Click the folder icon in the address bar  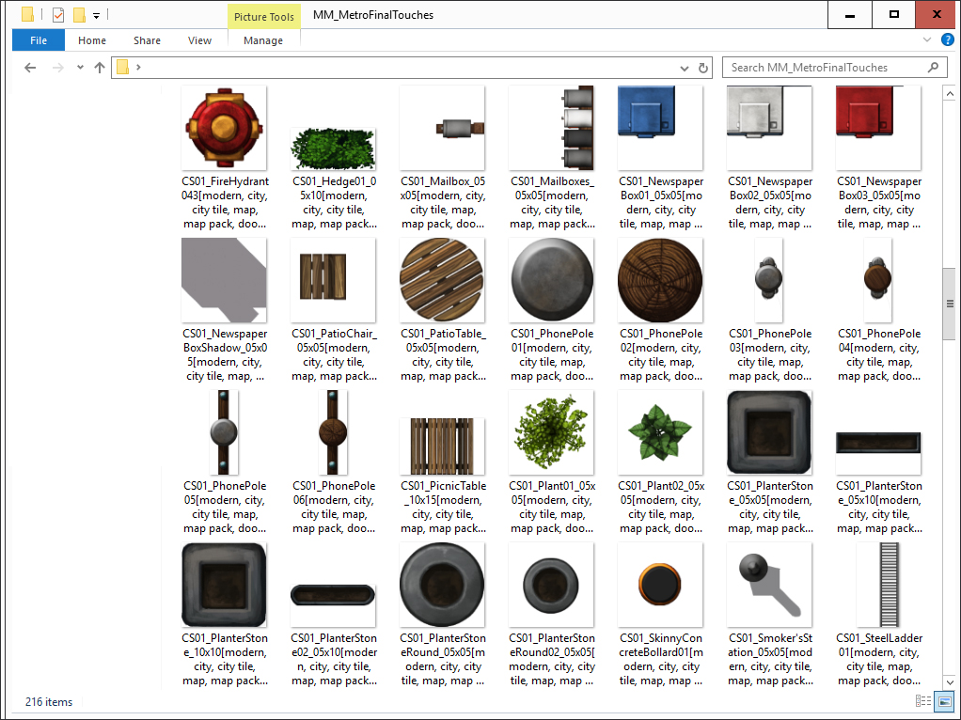click(x=122, y=68)
